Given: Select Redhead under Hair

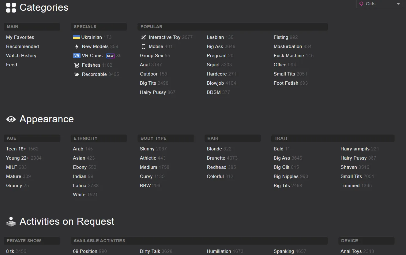Looking at the screenshot, I should (216, 167).
